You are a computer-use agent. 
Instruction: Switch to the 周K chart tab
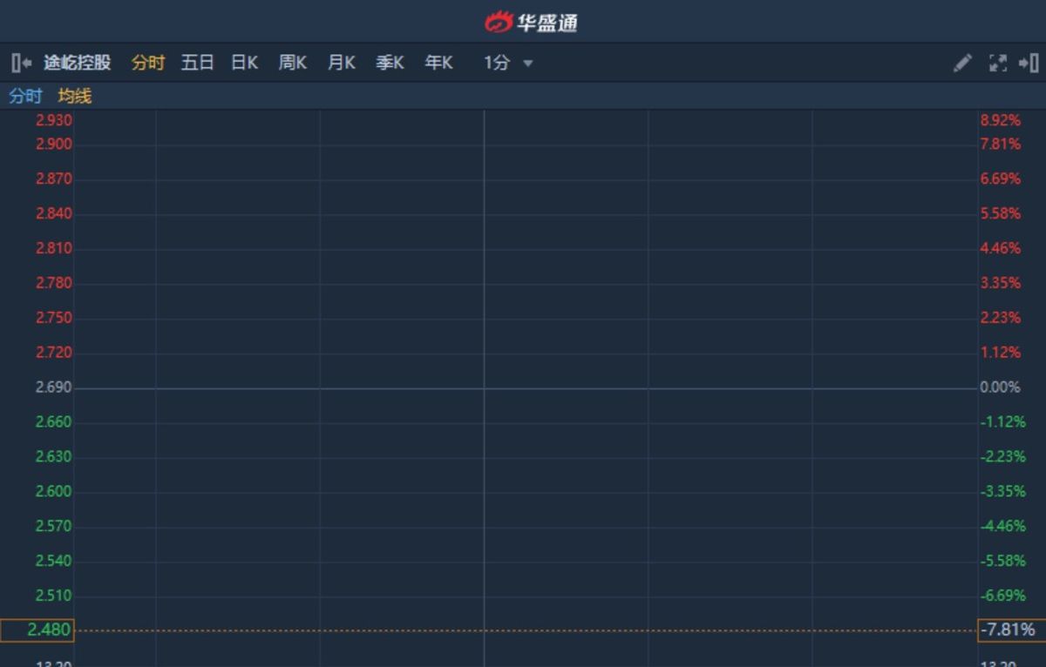[293, 63]
